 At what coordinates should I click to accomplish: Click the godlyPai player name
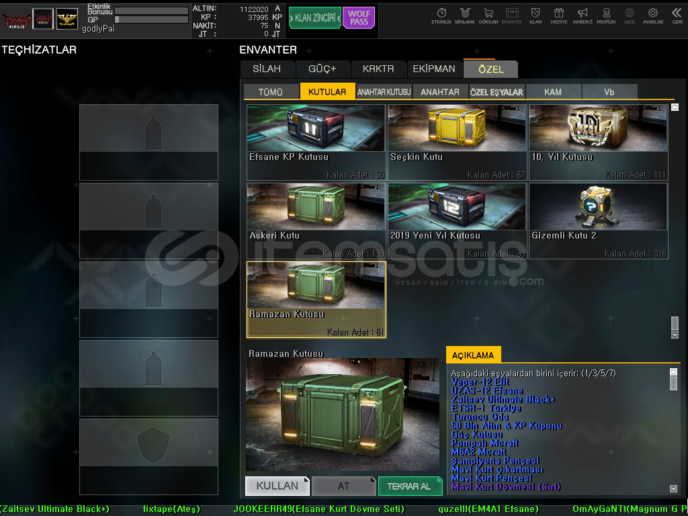coord(98,29)
